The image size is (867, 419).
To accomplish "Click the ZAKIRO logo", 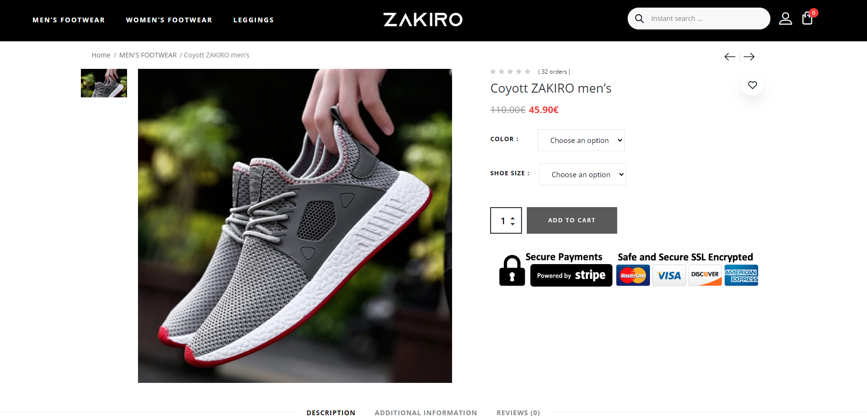I will coord(423,19).
